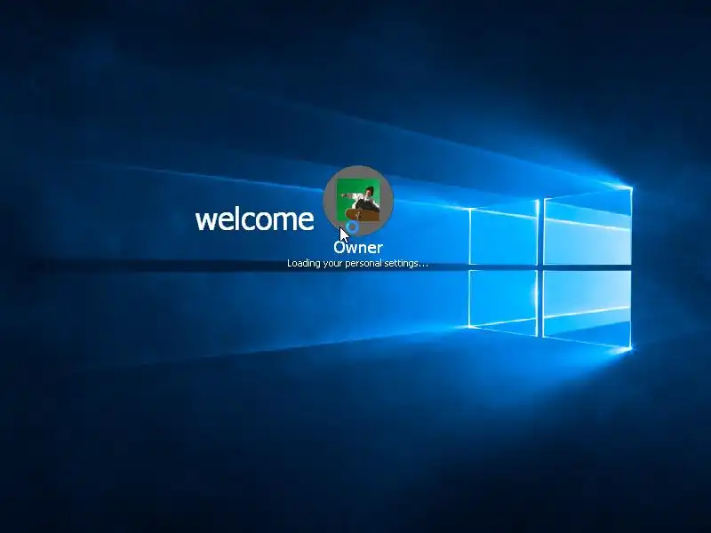
Task: Click the "welcome" text
Action: [x=254, y=219]
